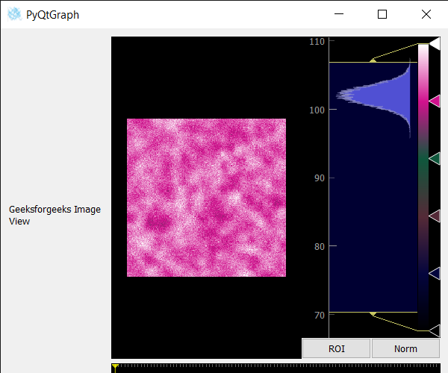Close the PyQtGraph window
Screen dimensions: 448x373
point(426,14)
